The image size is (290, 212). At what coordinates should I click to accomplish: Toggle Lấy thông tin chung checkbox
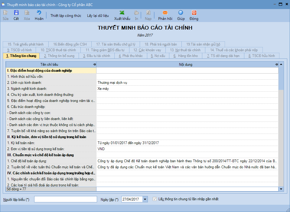coord(155,199)
